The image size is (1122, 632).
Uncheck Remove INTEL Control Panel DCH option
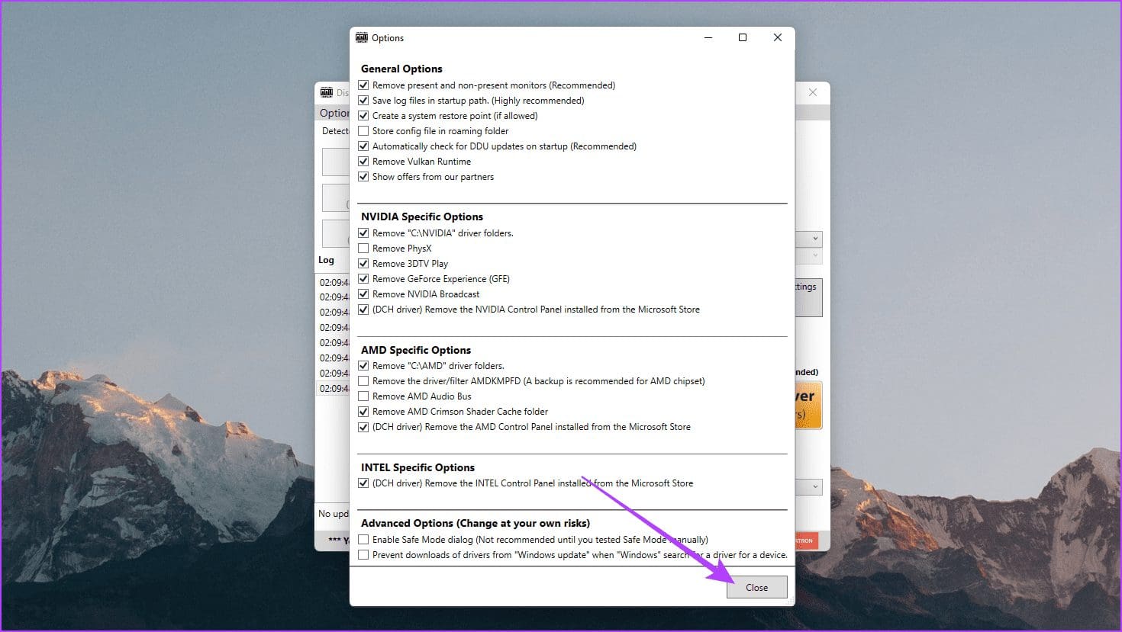coord(364,483)
